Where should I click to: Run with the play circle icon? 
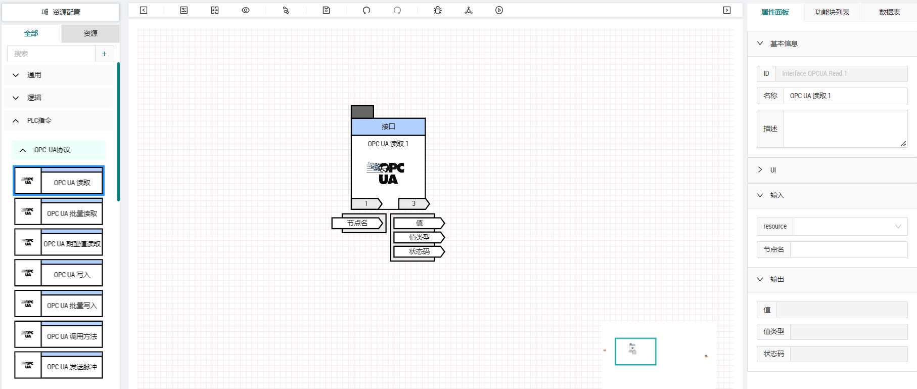pos(499,10)
